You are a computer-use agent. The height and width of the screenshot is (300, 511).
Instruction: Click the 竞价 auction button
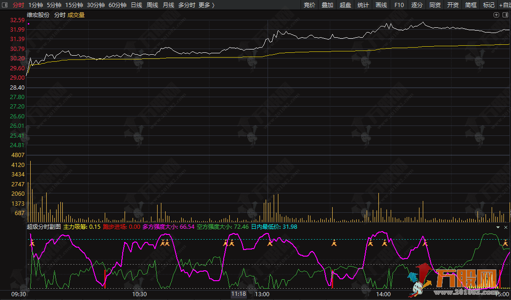[x=309, y=5]
